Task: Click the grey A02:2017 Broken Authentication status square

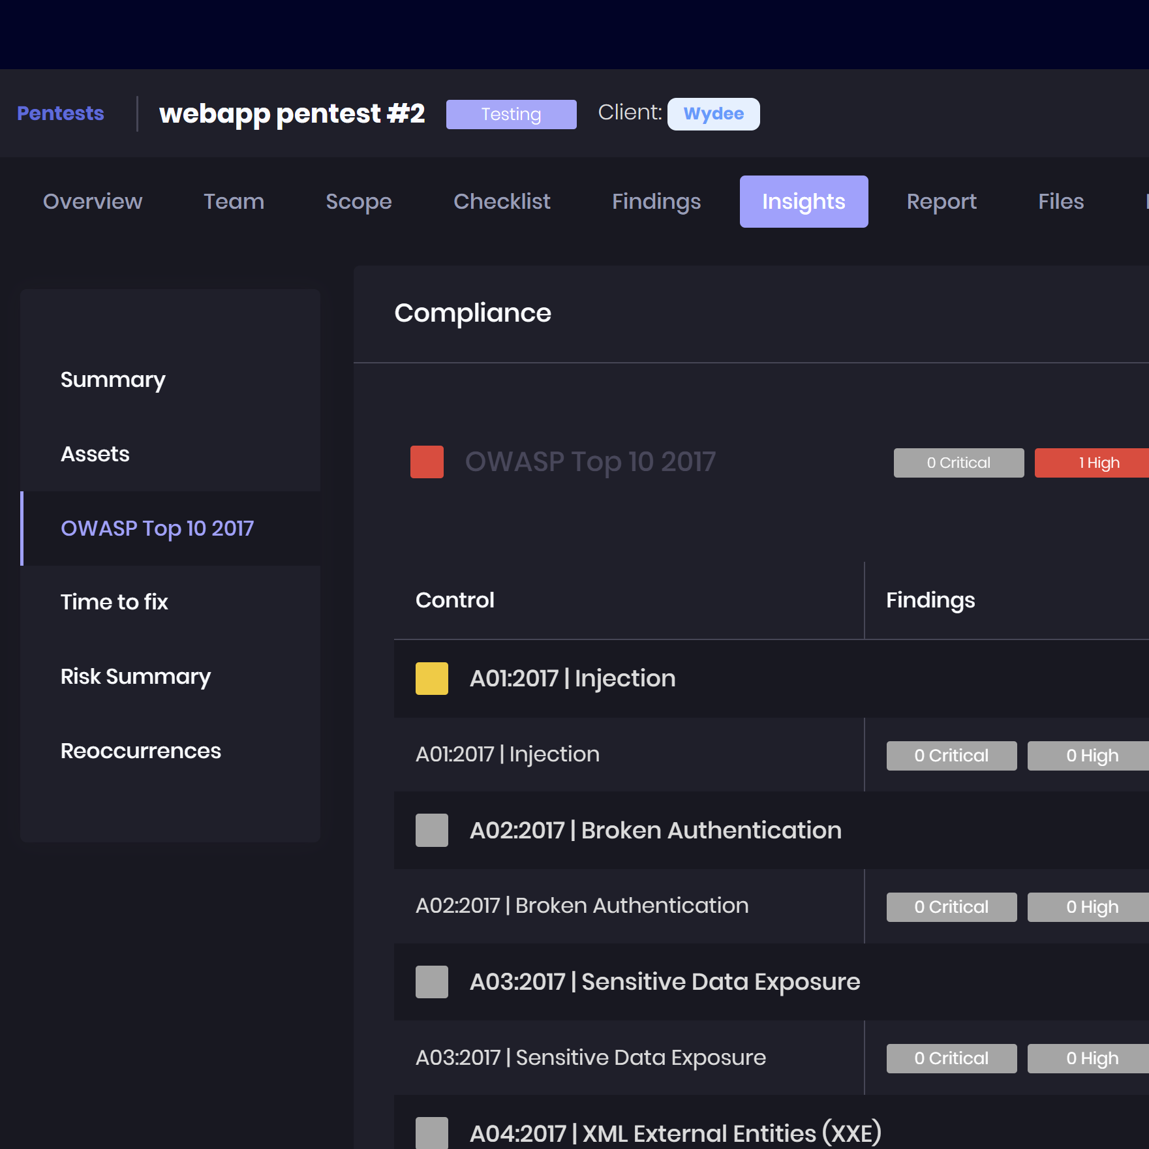Action: click(432, 830)
